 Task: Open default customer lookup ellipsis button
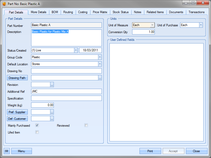[x=52, y=119]
